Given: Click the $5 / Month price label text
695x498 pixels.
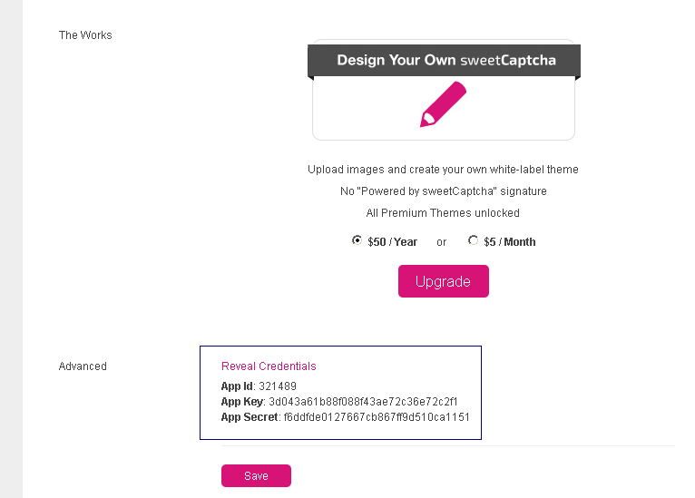Looking at the screenshot, I should point(509,242).
